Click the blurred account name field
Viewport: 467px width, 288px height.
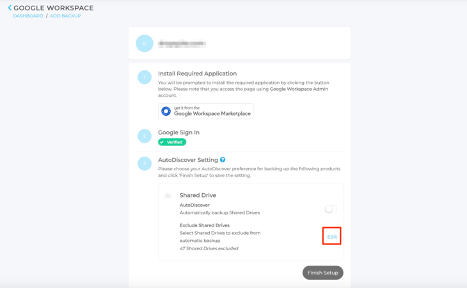(182, 44)
